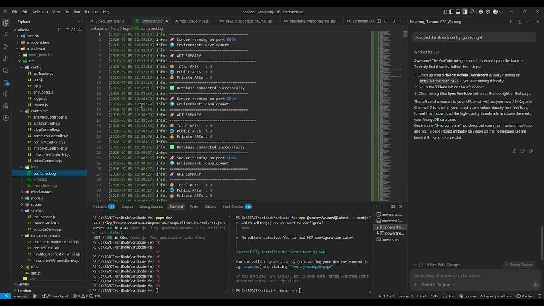Open the Extensions view in the activity bar
The image size is (544, 306).
tap(6, 82)
